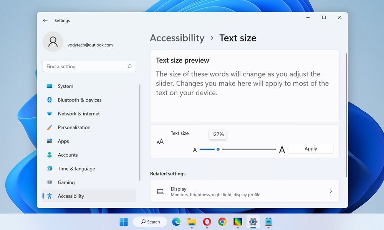Screen dimensions: 384x230
Task: Select Time & language in sidebar
Action: point(76,169)
